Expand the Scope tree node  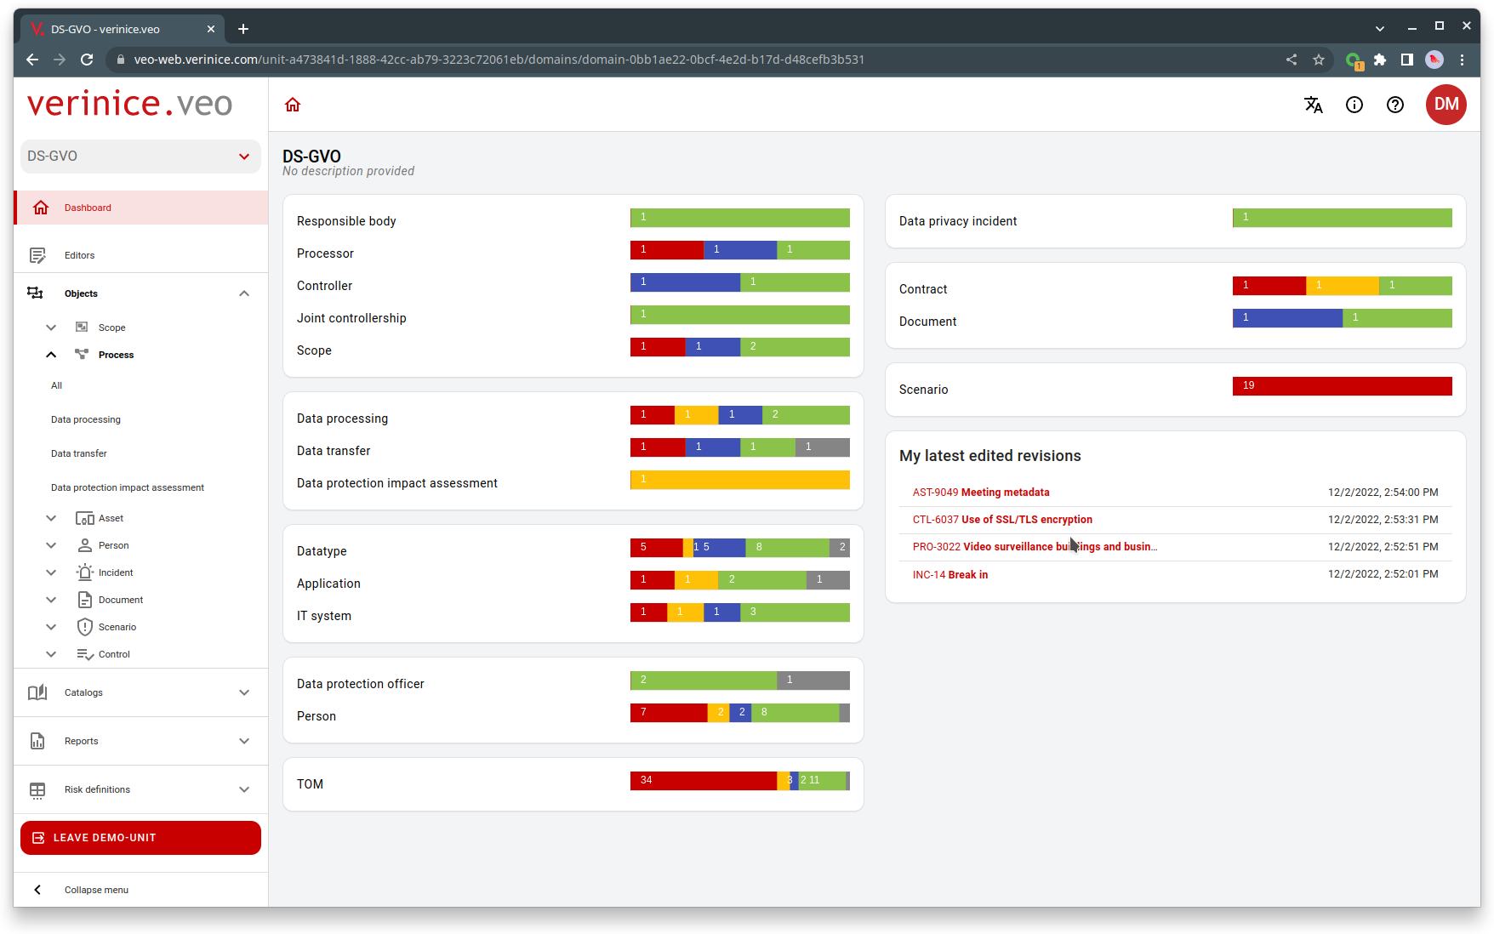[51, 327]
